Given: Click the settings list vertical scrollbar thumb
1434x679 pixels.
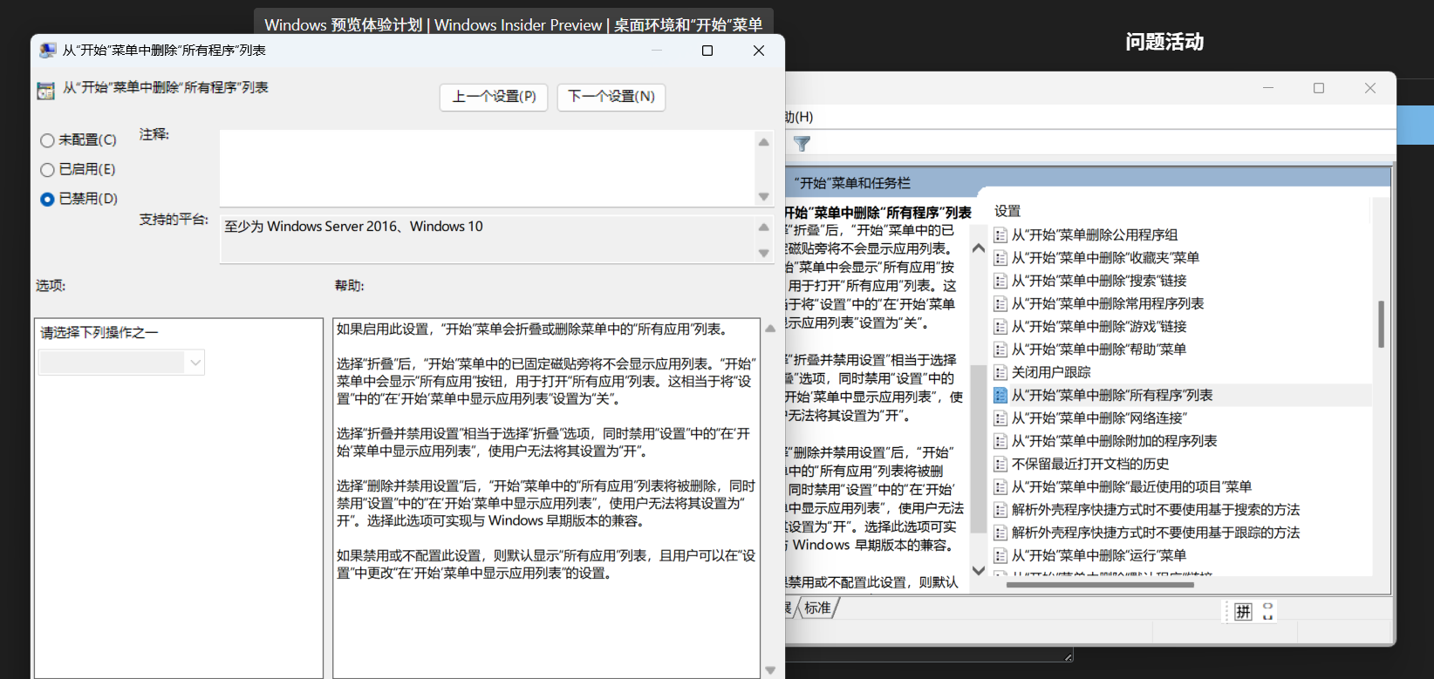Looking at the screenshot, I should coord(1382,324).
